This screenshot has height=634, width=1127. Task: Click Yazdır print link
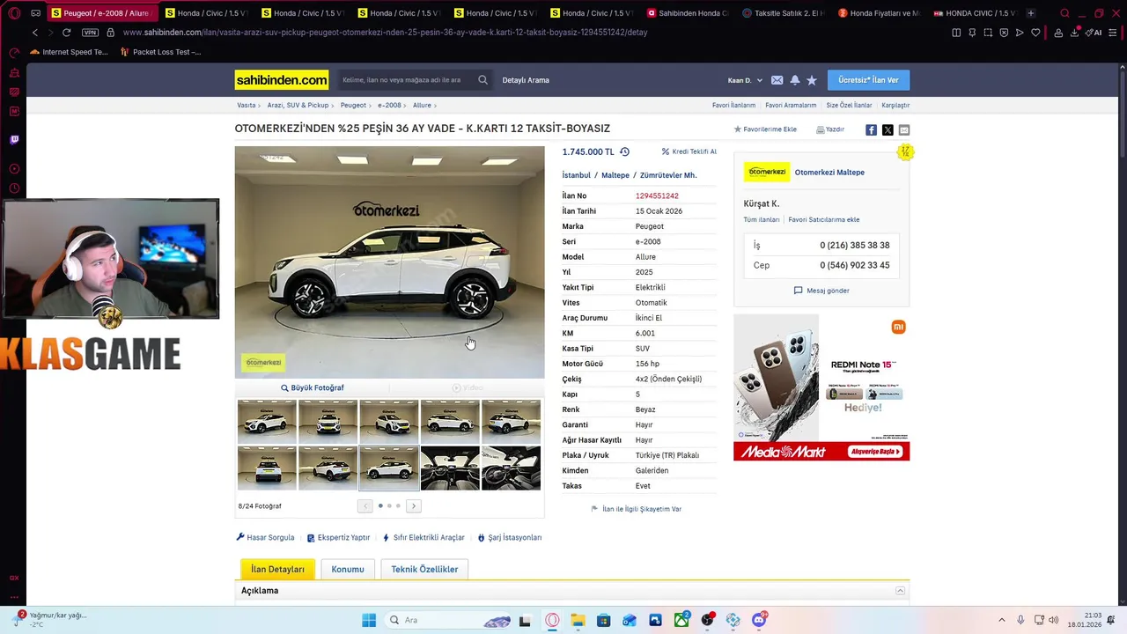pyautogui.click(x=830, y=129)
